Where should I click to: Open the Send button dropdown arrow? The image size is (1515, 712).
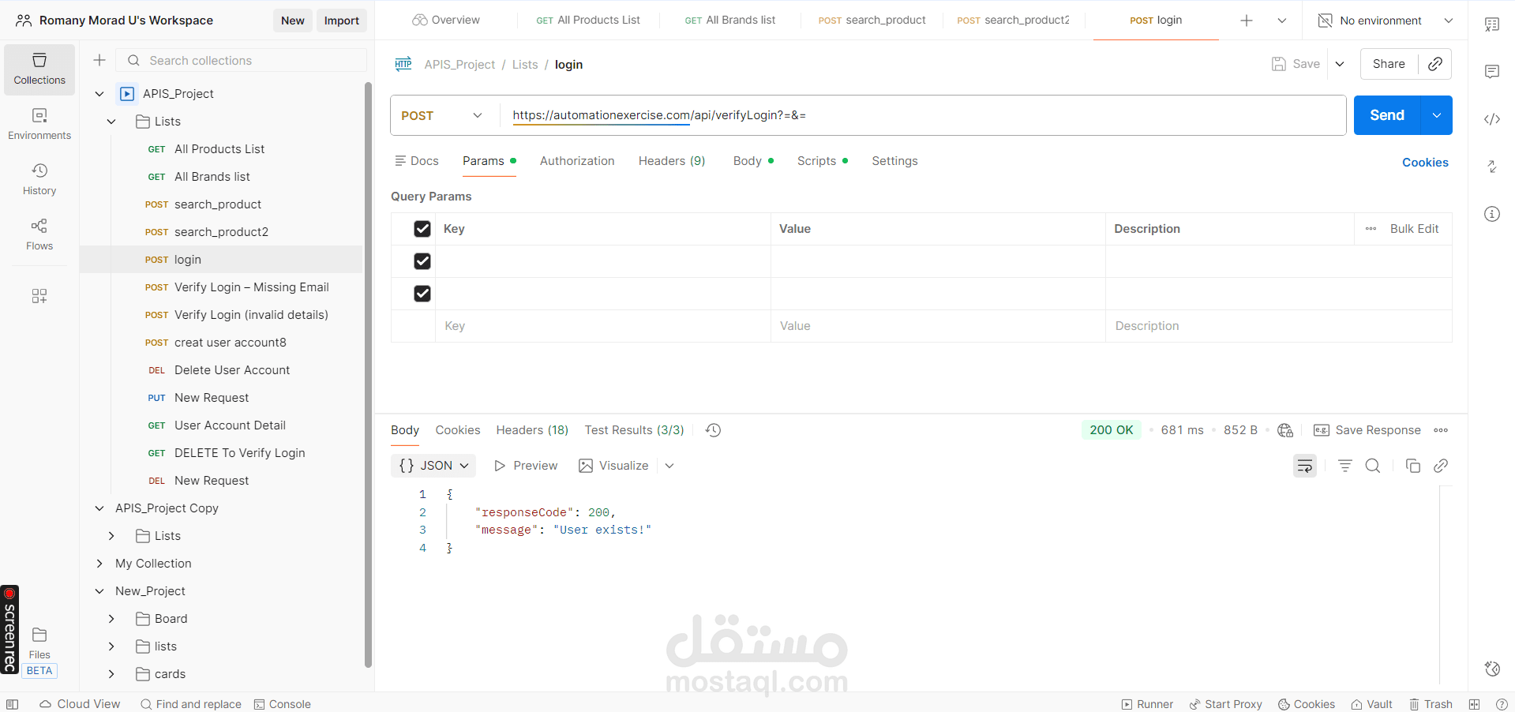[1437, 115]
